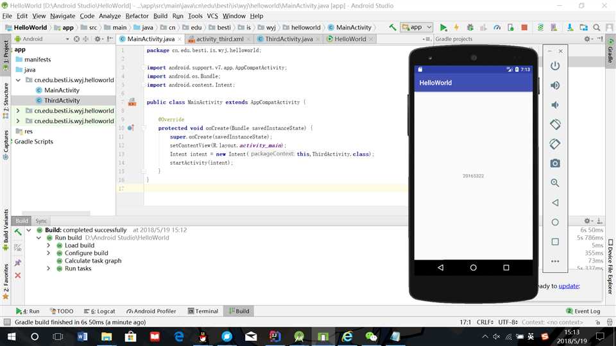This screenshot has width=616, height=346.
Task: Collapse the Build completed successfully node
Action: tap(29, 230)
